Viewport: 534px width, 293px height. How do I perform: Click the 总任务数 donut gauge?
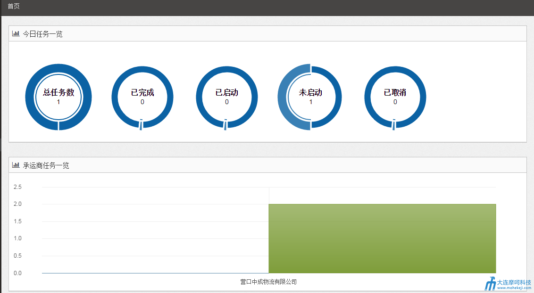click(x=58, y=97)
